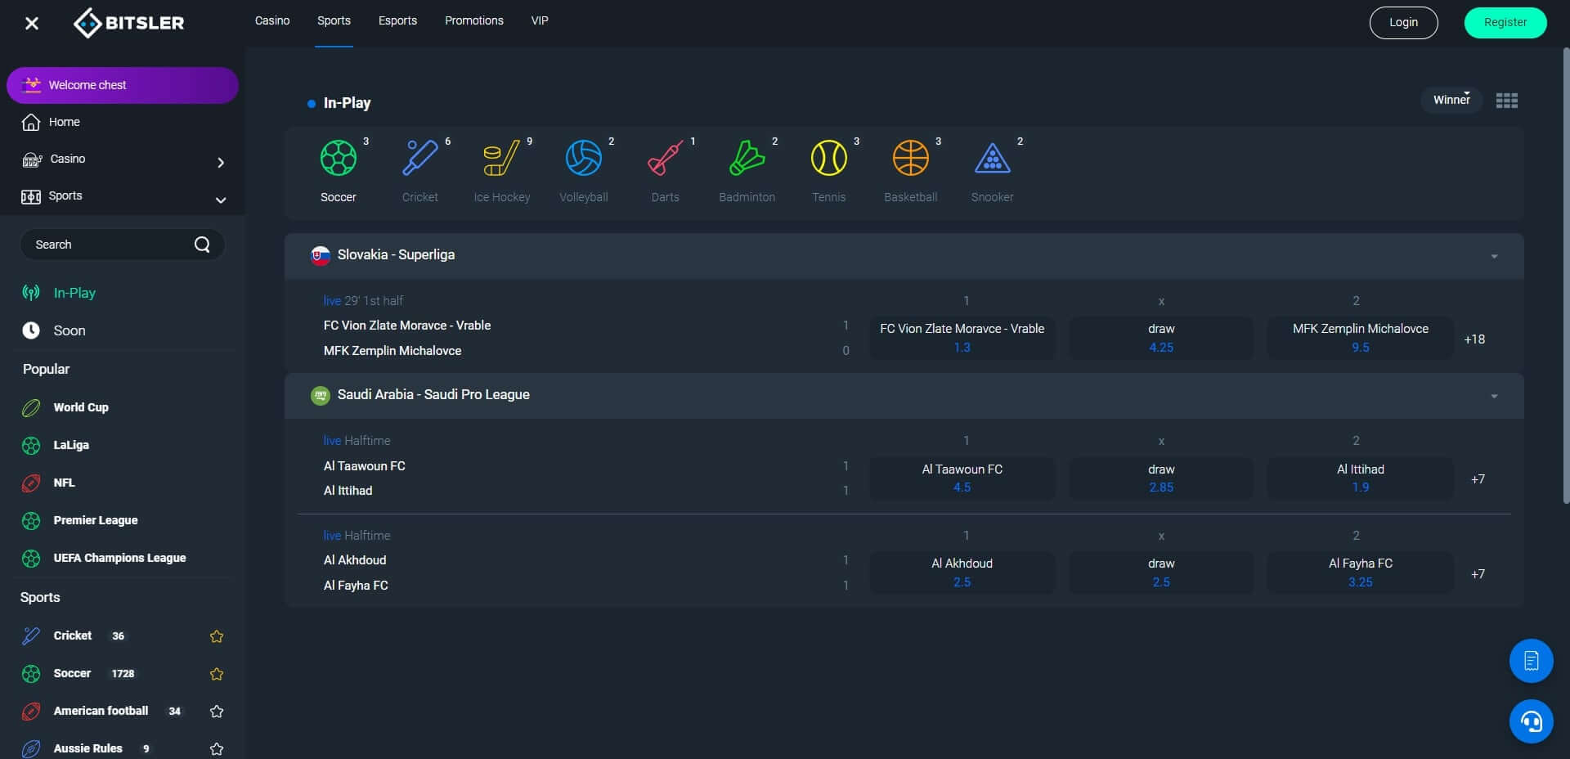Select the Darts sport icon
This screenshot has width=1570, height=759.
coord(665,159)
